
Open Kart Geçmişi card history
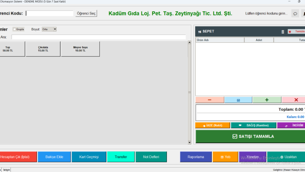pos(89,157)
